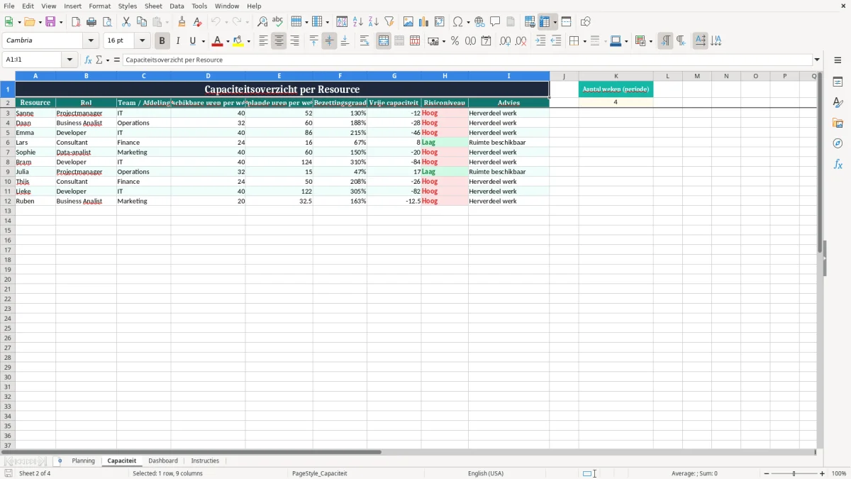Open the Function Wizard

(88, 60)
